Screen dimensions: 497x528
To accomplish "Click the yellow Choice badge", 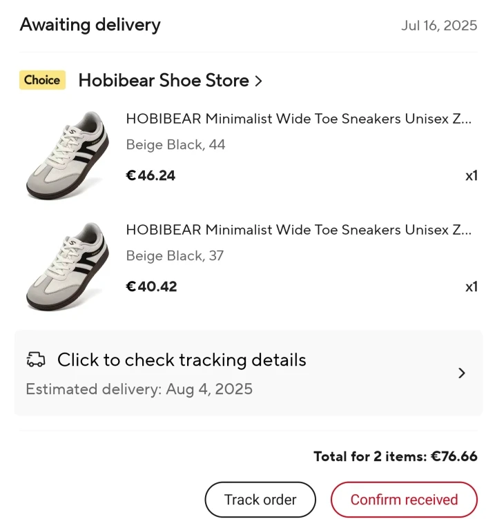I will (x=42, y=80).
